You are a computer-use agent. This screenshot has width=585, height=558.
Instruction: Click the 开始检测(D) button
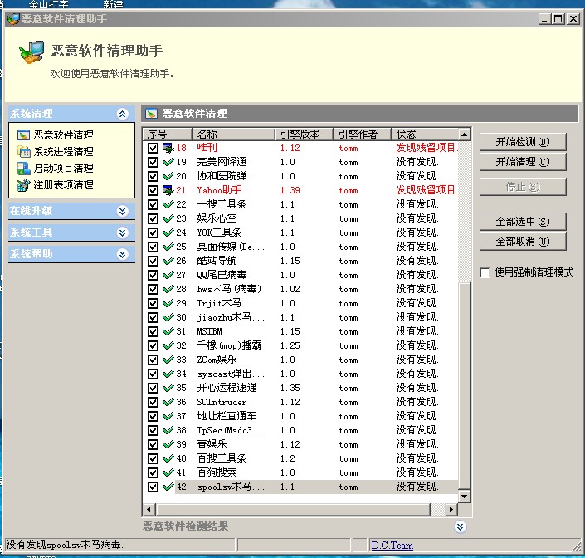(523, 142)
